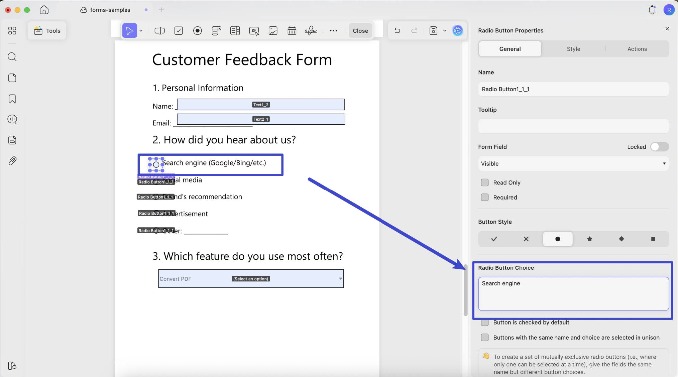Open the AI assistant icon
This screenshot has height=377, width=678.
coord(457,31)
